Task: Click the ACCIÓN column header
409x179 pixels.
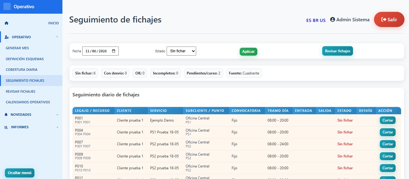Action: 388,111
